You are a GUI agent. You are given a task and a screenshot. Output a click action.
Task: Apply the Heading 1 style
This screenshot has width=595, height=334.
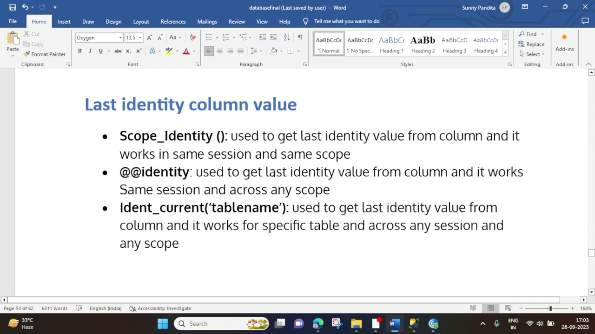pos(391,44)
